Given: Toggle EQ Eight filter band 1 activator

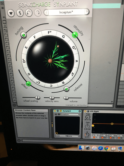Looking at the screenshot, I should 94,137.
